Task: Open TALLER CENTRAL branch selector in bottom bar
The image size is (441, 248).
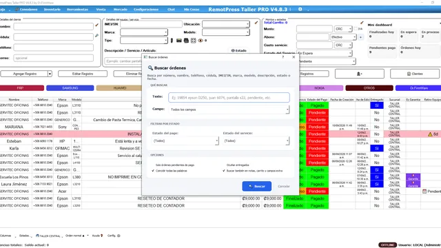Action: click(x=48, y=236)
